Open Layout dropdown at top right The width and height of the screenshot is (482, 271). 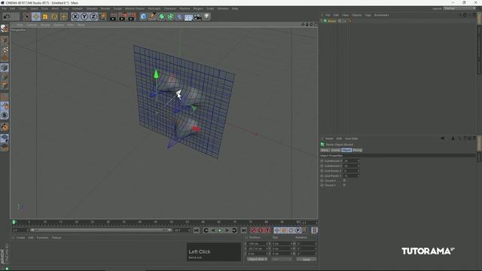(460, 8)
